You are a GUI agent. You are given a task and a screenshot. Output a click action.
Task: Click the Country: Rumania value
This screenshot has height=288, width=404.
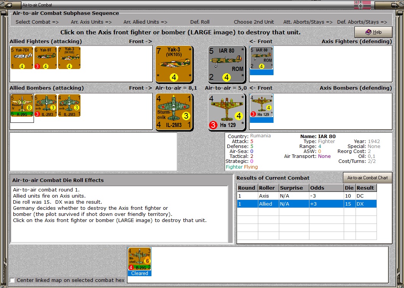tap(260, 136)
